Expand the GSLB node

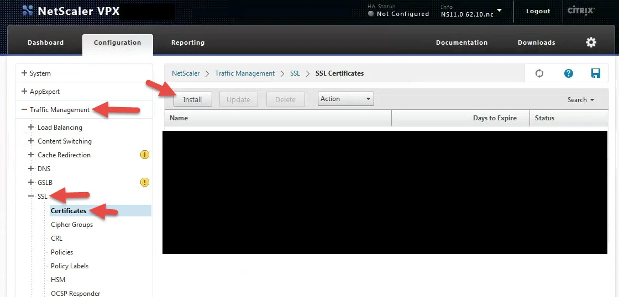pyautogui.click(x=31, y=182)
